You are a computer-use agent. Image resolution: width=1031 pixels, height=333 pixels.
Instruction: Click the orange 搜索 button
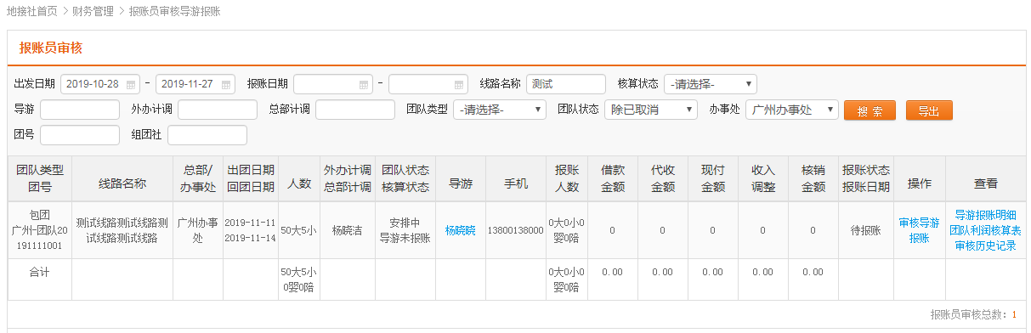coord(870,110)
